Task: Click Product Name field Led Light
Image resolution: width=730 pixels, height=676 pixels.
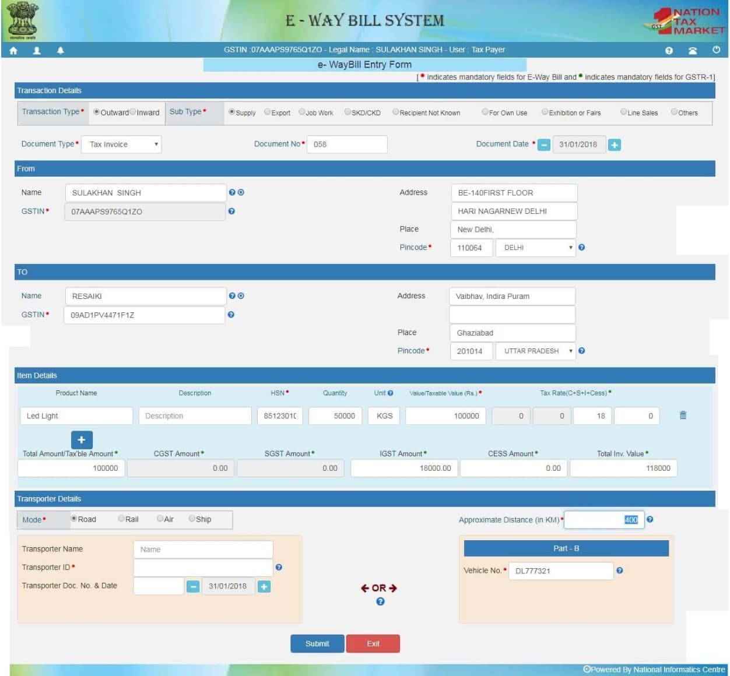Action: point(76,416)
